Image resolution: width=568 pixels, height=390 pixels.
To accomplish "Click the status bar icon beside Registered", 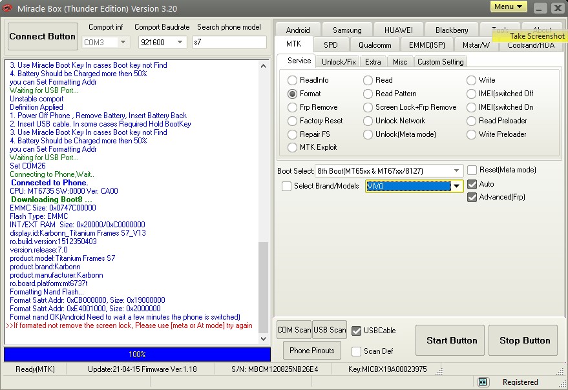I will 483,382.
